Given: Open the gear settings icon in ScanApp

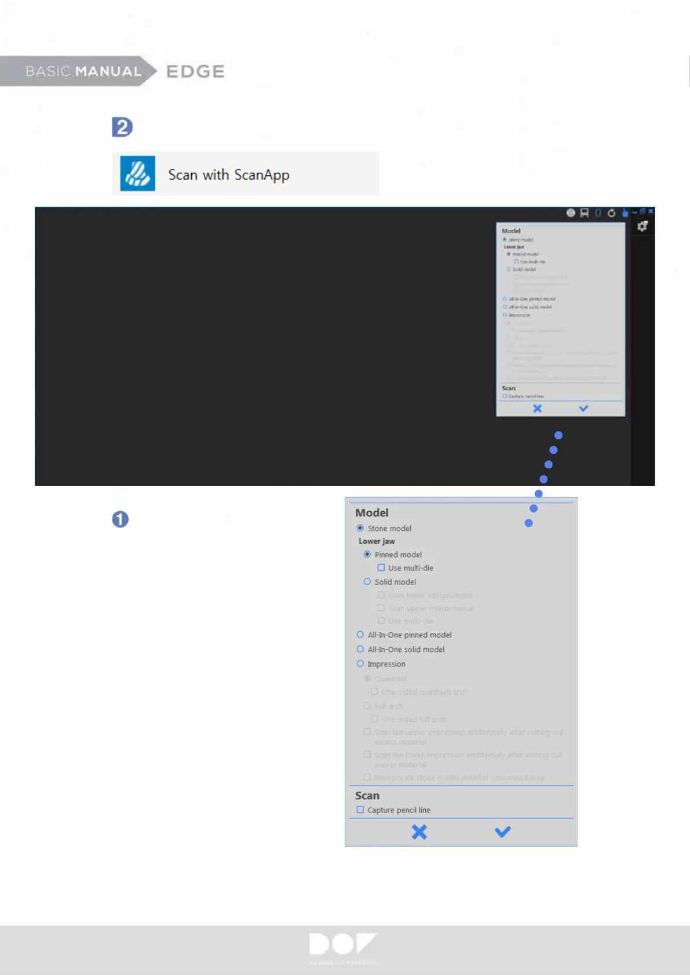Looking at the screenshot, I should click(642, 226).
